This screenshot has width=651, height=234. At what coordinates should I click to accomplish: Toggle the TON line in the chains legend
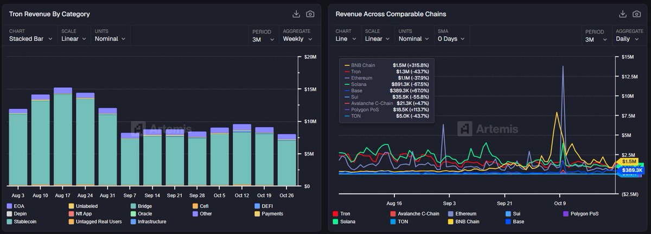400,222
